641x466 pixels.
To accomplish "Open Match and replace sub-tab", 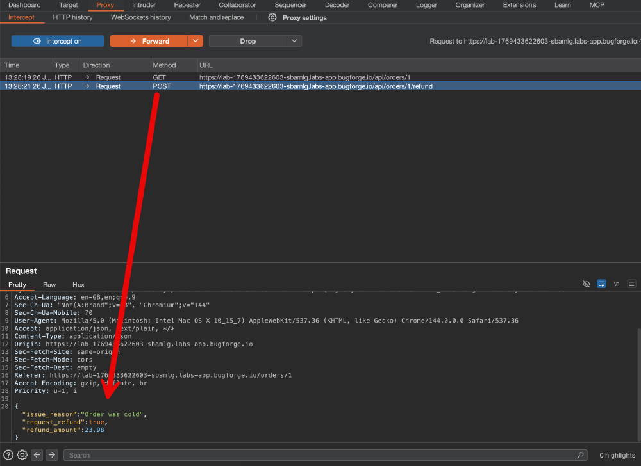I will (216, 17).
